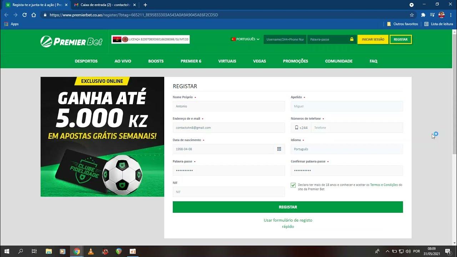Open the AO VIVO menu
Image resolution: width=457 pixels, height=257 pixels.
coord(123,61)
